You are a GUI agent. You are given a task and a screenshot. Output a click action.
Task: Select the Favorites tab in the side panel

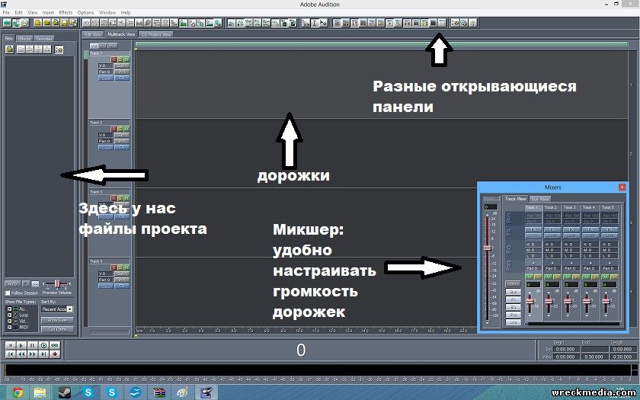click(x=43, y=38)
